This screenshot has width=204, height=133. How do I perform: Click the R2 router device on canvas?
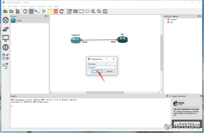(x=122, y=40)
